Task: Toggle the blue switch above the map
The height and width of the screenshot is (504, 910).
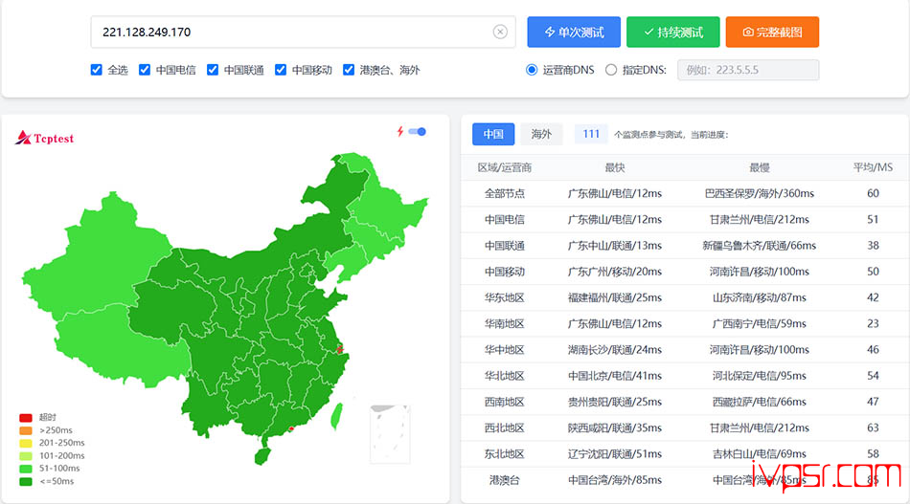Action: click(x=418, y=132)
